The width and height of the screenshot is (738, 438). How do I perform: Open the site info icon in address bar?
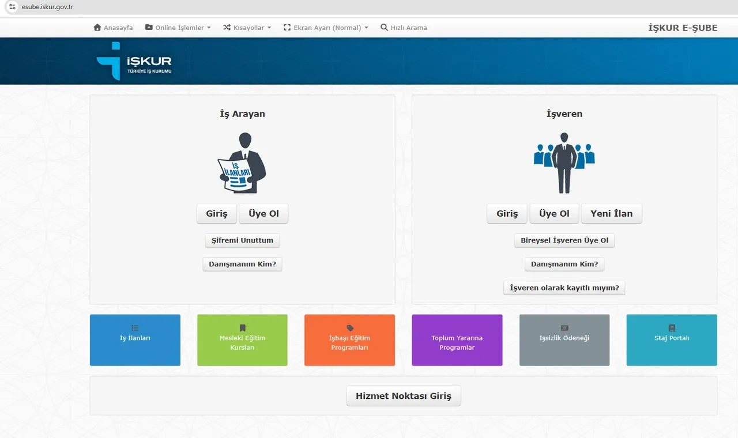12,7
